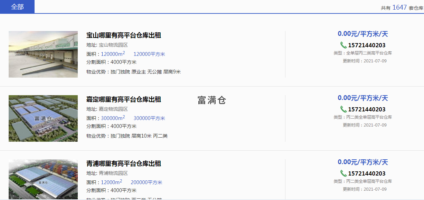Click the green phone icon in 青浦 listing
424x200 pixels.
pyautogui.click(x=343, y=173)
